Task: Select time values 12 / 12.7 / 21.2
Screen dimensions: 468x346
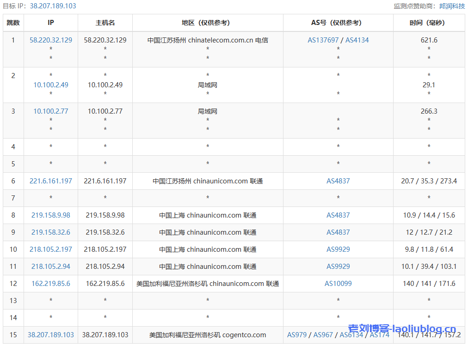Action: pos(429,232)
